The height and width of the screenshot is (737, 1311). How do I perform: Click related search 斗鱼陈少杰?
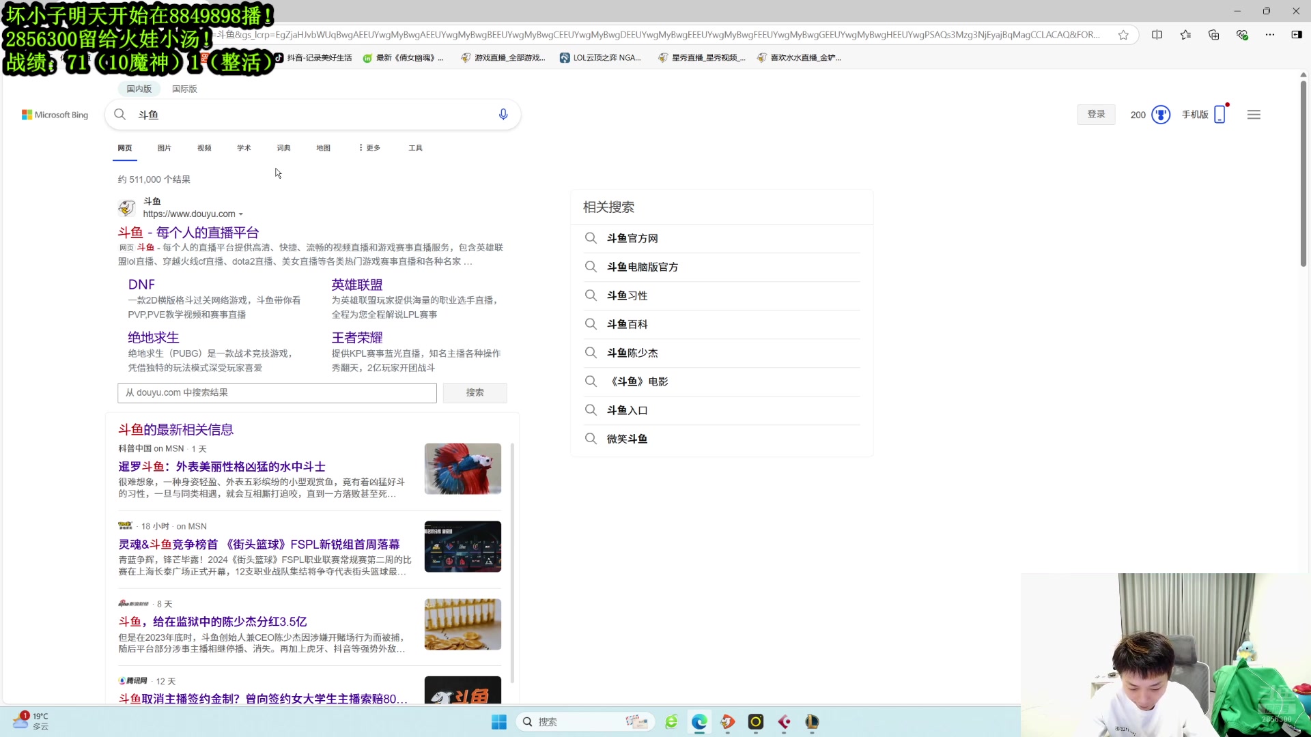coord(632,353)
